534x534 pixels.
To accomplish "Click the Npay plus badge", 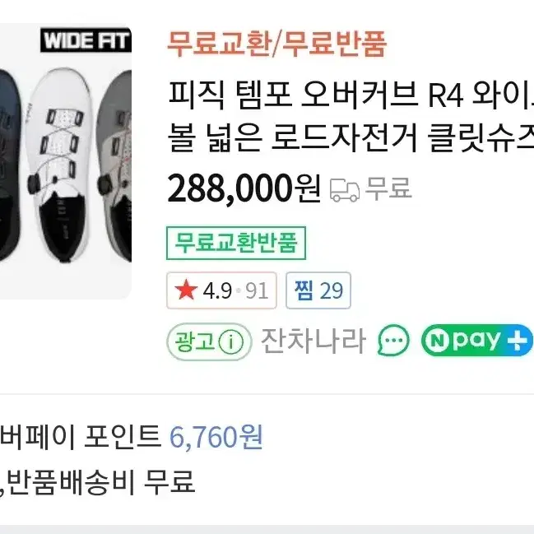I will click(x=476, y=340).
